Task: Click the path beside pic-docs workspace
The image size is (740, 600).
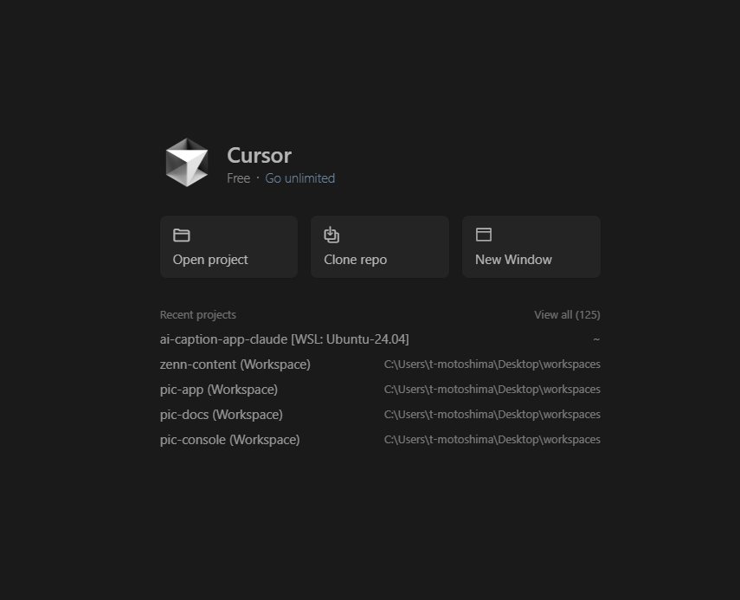Action: (x=492, y=415)
